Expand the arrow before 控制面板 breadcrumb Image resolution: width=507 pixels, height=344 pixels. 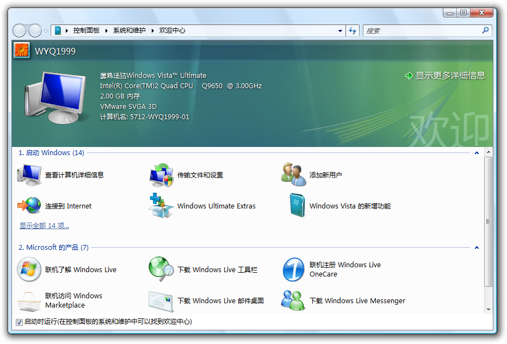pyautogui.click(x=67, y=30)
